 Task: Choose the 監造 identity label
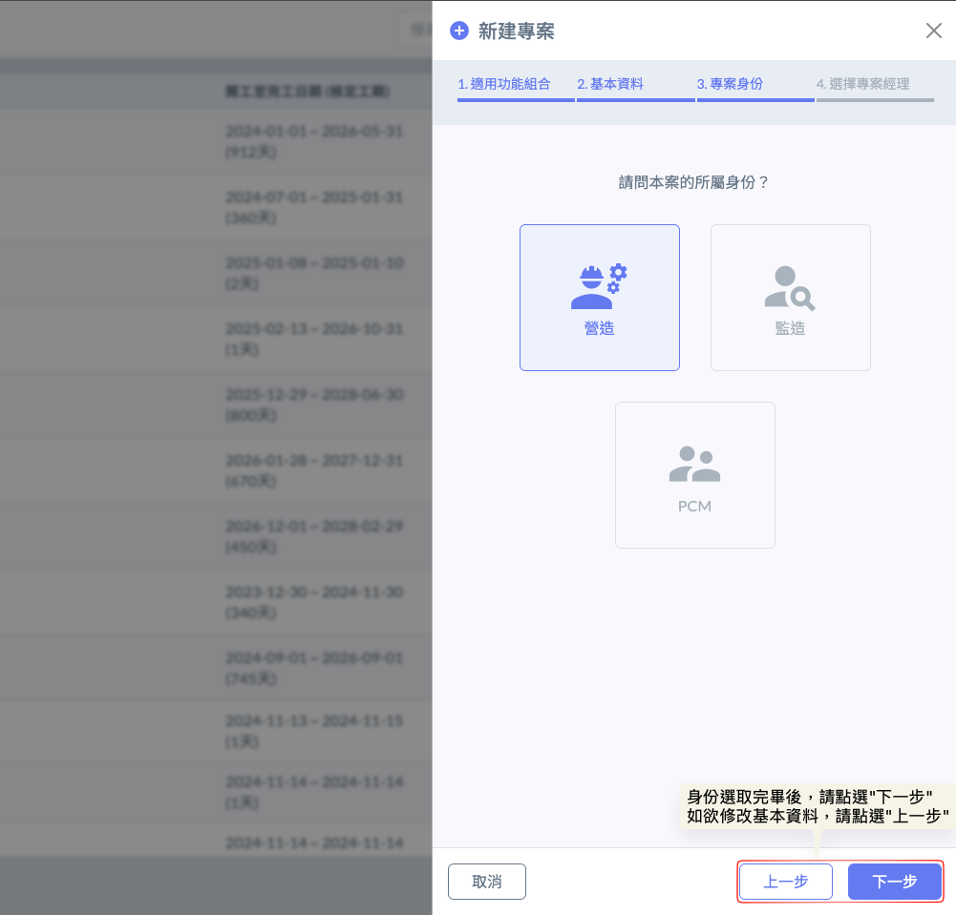pyautogui.click(x=790, y=328)
